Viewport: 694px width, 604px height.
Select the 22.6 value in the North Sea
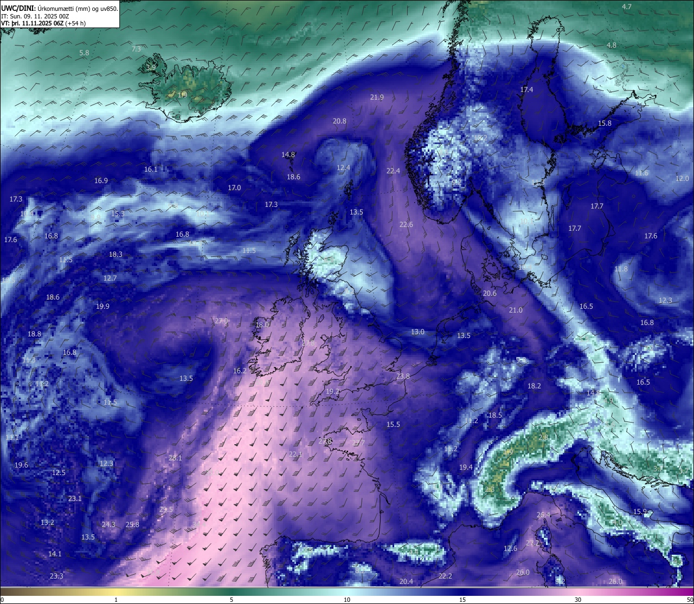point(406,225)
